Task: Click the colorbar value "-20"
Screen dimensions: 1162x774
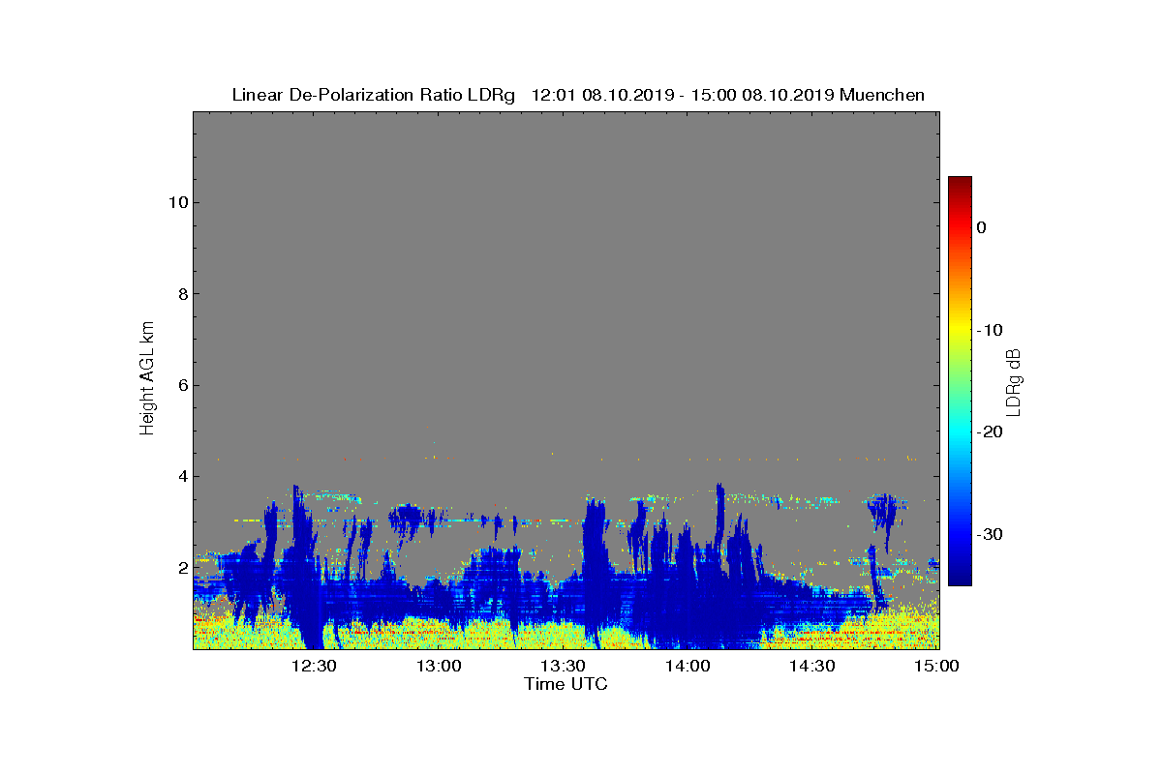Action: coord(989,432)
